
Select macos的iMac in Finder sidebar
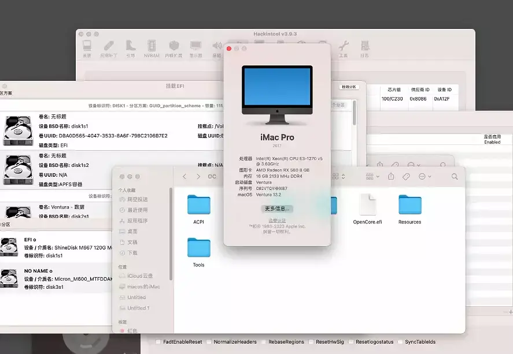pos(143,287)
